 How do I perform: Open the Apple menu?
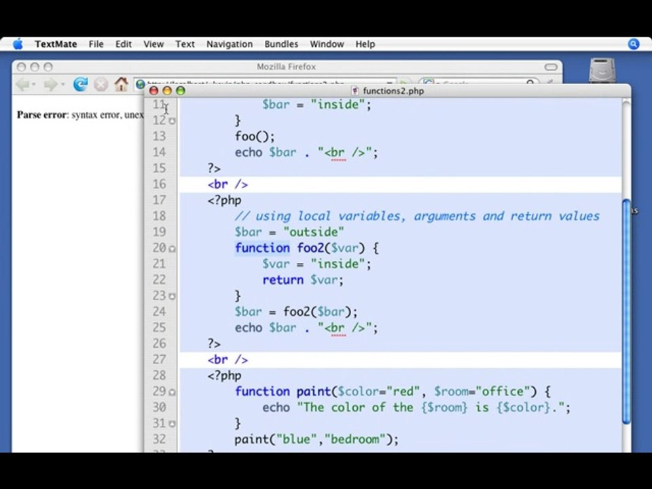(x=18, y=44)
